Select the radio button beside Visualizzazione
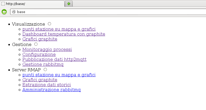206x110 pixels. (x=49, y=24)
